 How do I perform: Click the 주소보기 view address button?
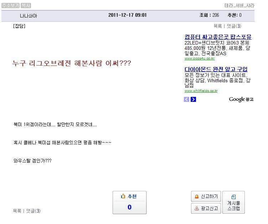(10, 6)
